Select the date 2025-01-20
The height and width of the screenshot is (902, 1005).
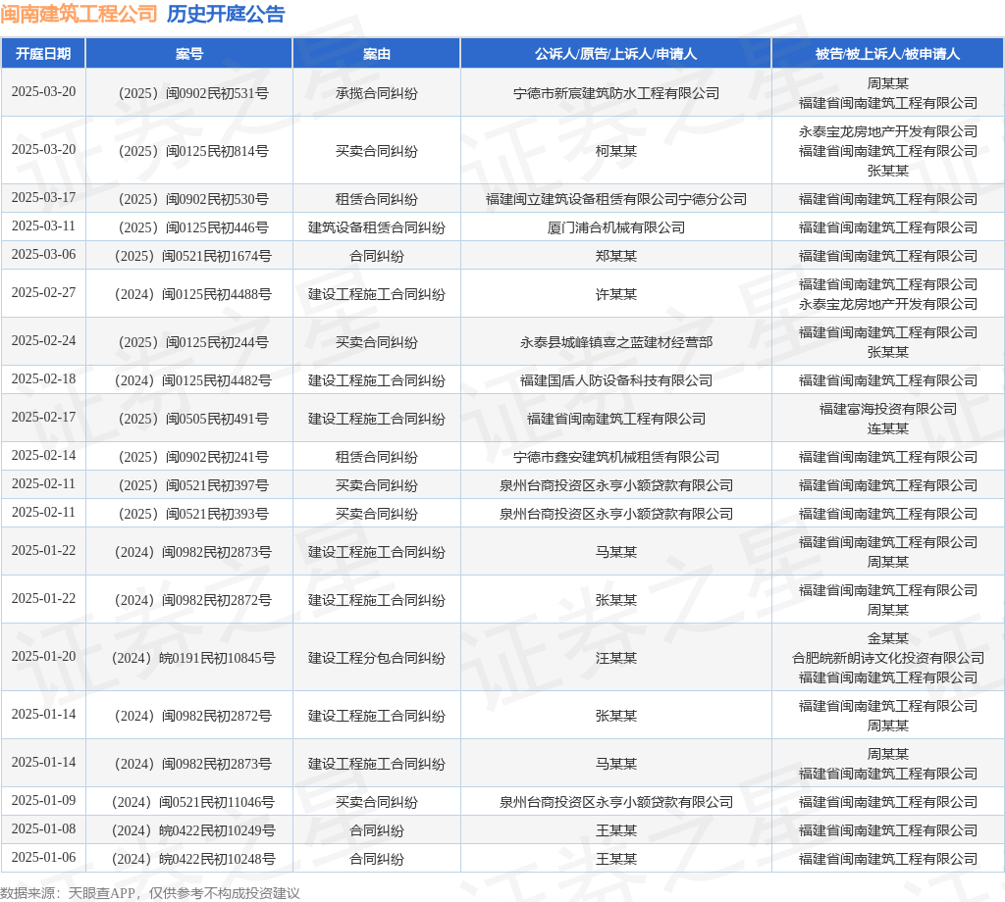[43, 656]
